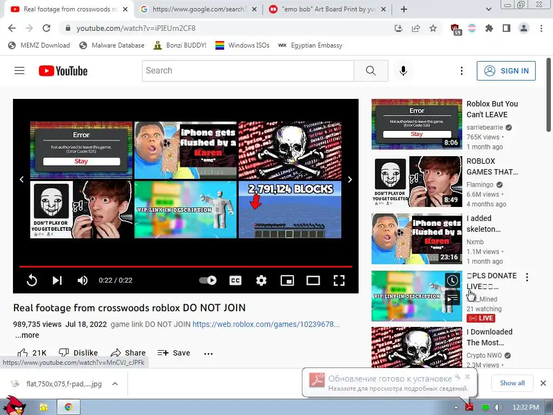
Task: Open the web.roblox.com game link
Action: 266,324
